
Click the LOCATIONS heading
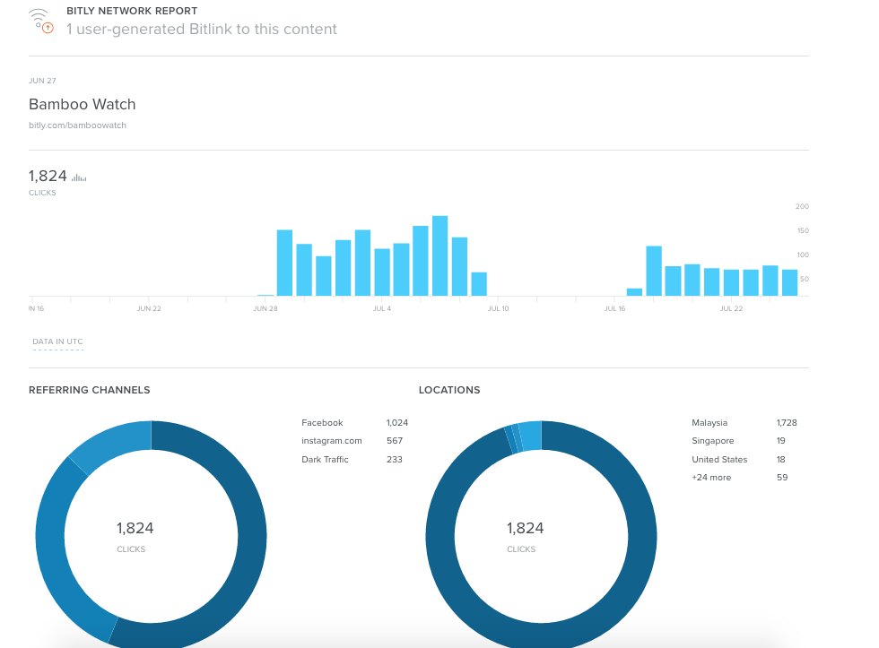[449, 390]
